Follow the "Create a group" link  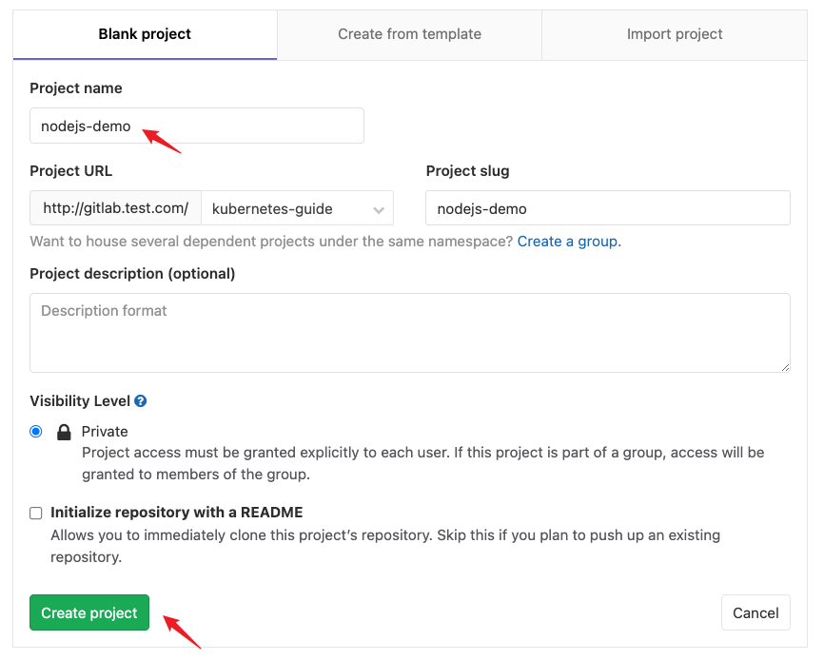coord(567,242)
